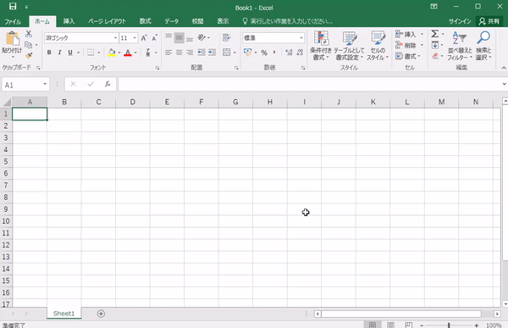Open the text orientation tool
The width and height of the screenshot is (508, 328).
[202, 37]
